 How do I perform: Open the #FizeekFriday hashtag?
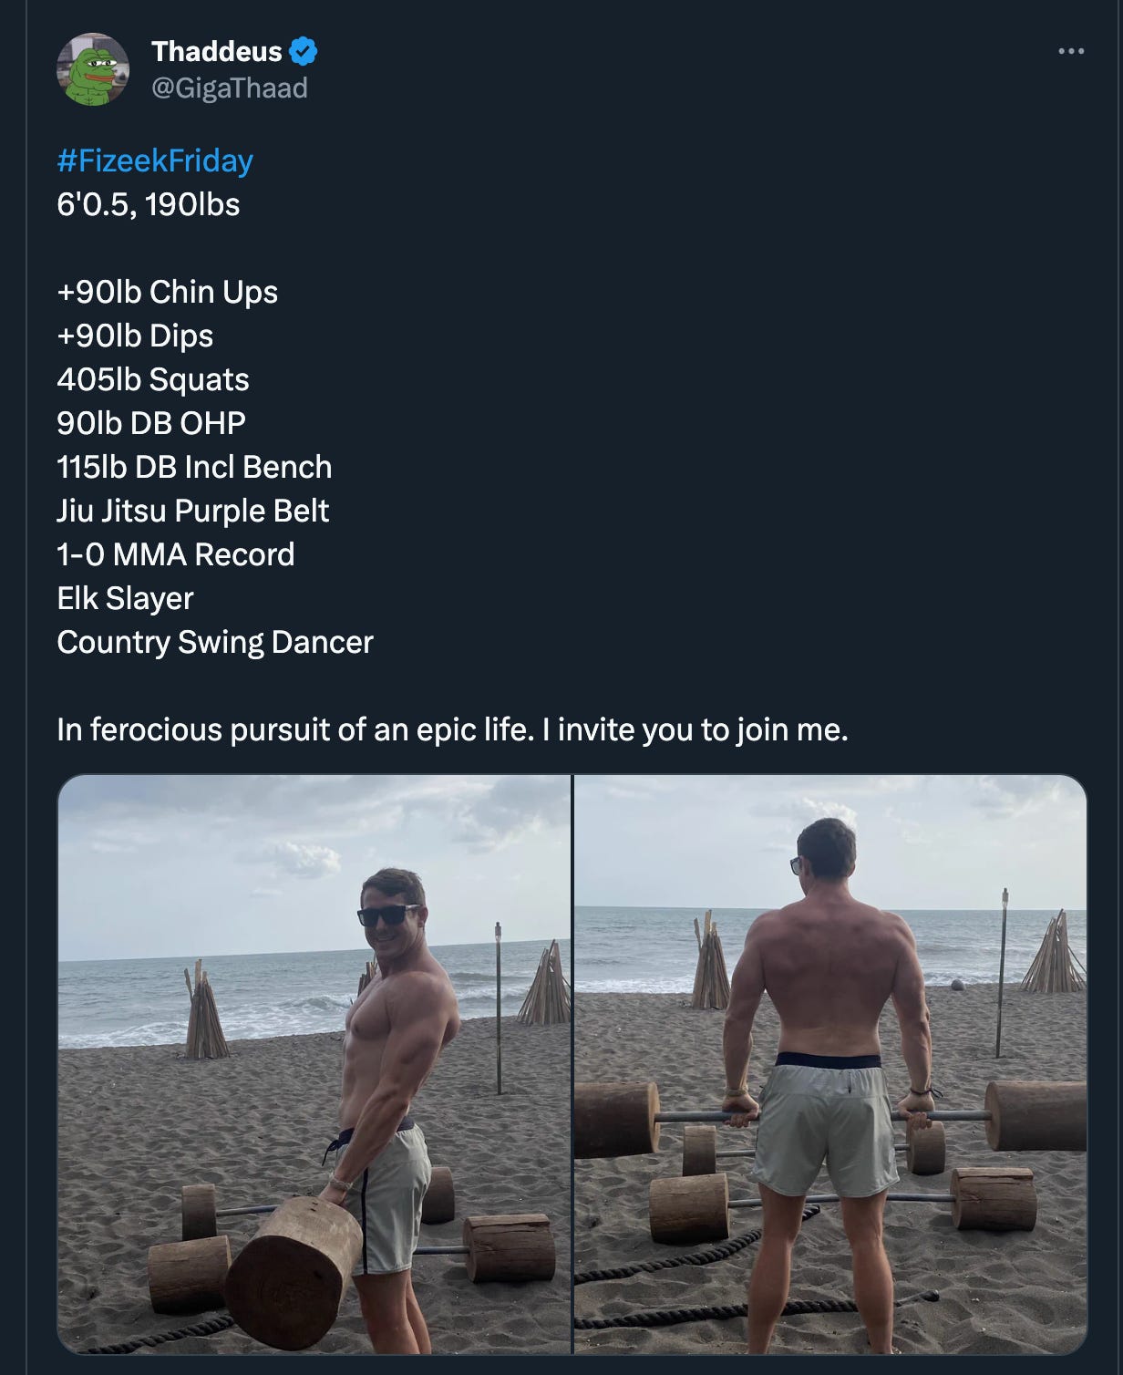coord(155,160)
